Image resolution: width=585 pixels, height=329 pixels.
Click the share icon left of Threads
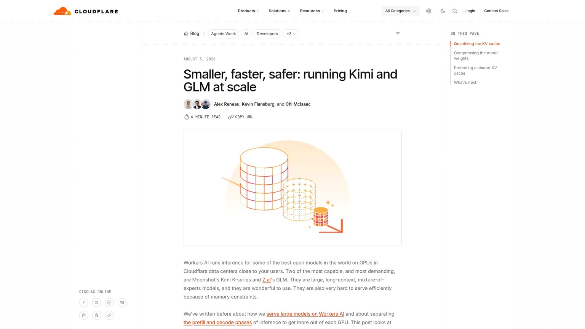pyautogui.click(x=84, y=315)
